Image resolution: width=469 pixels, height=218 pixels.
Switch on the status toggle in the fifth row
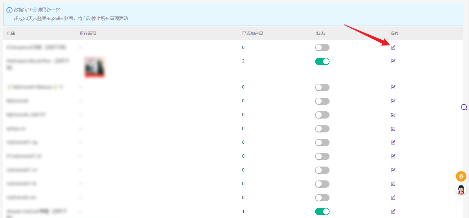[322, 115]
